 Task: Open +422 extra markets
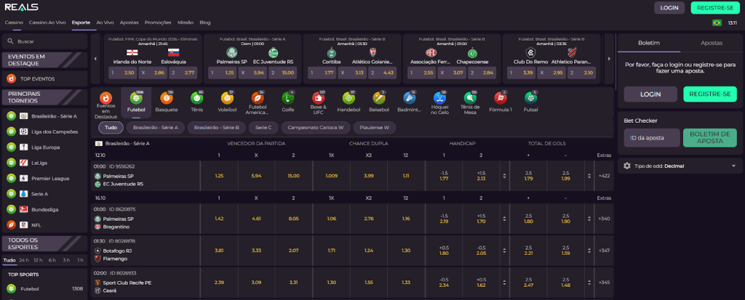605,176
